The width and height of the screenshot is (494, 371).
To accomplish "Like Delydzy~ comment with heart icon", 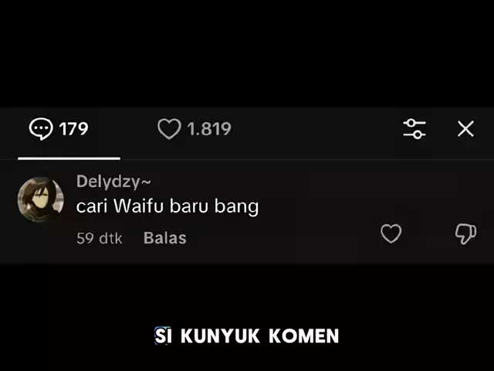I will [x=391, y=233].
